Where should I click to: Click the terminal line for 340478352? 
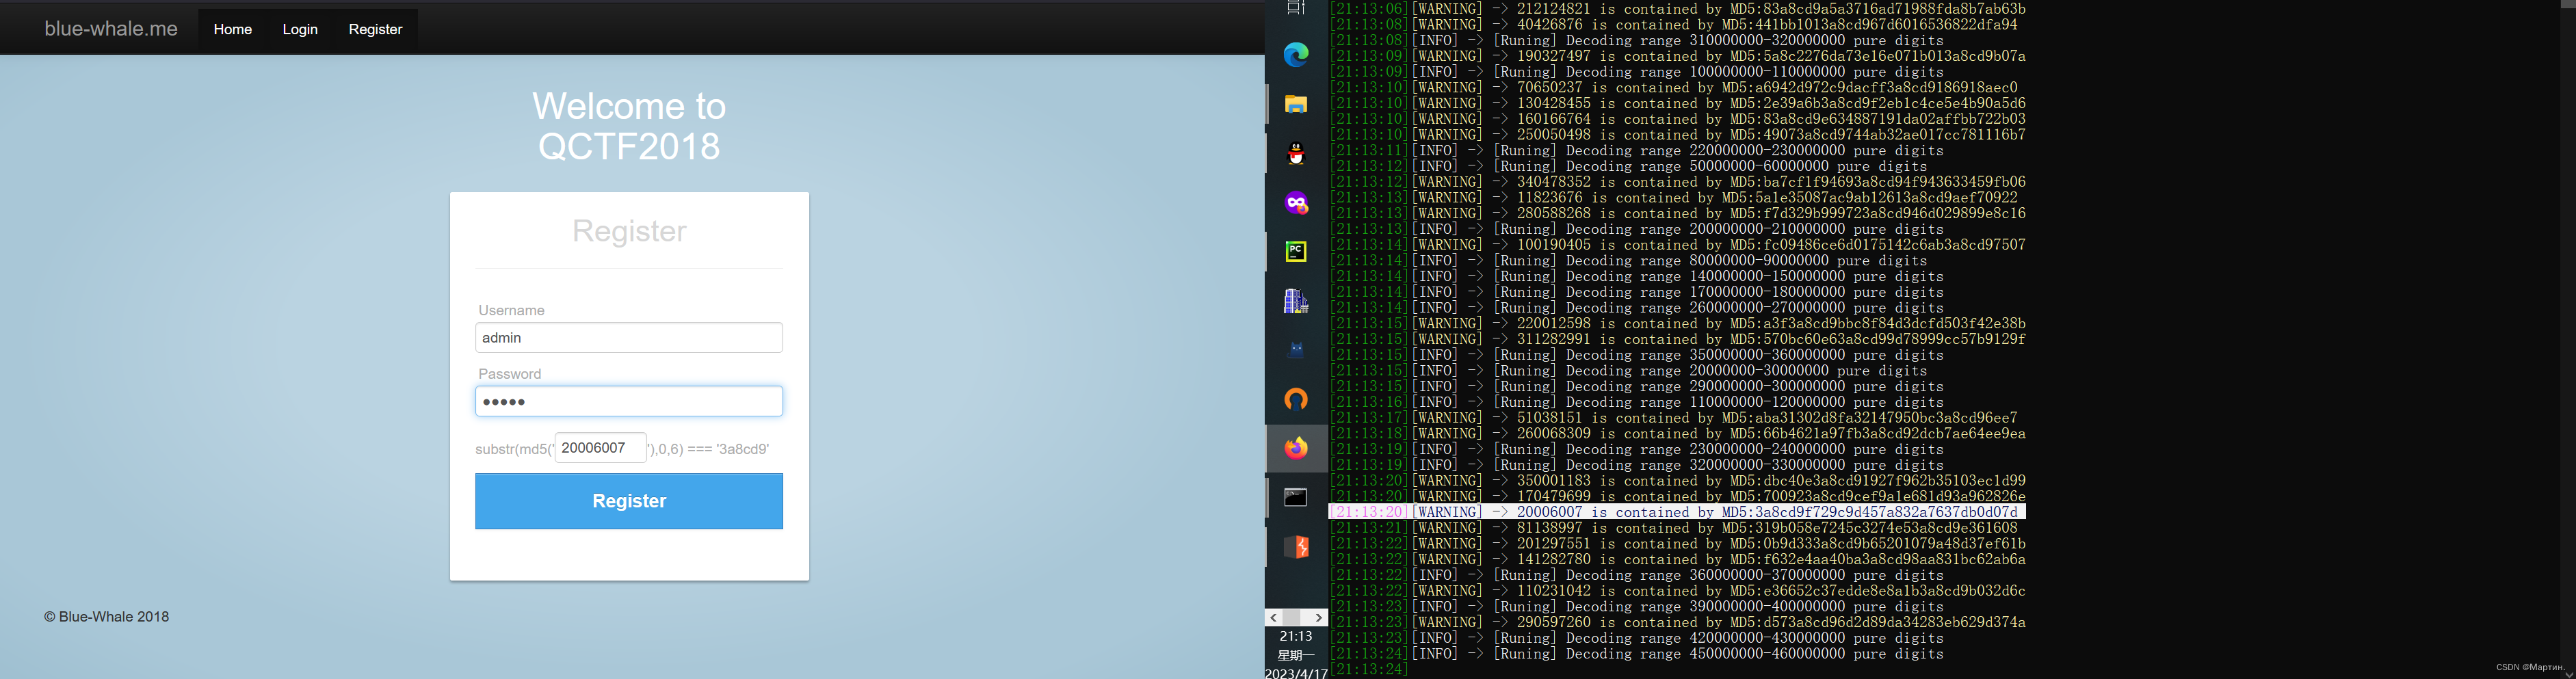coord(1677,182)
